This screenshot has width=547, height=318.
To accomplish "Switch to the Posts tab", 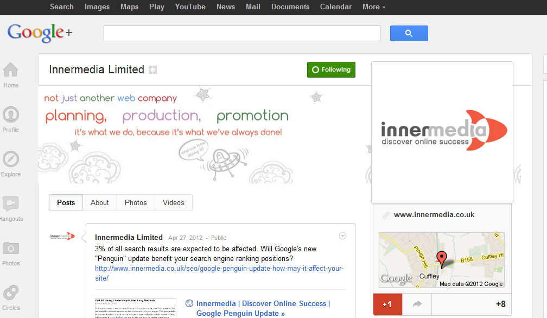I will point(66,202).
